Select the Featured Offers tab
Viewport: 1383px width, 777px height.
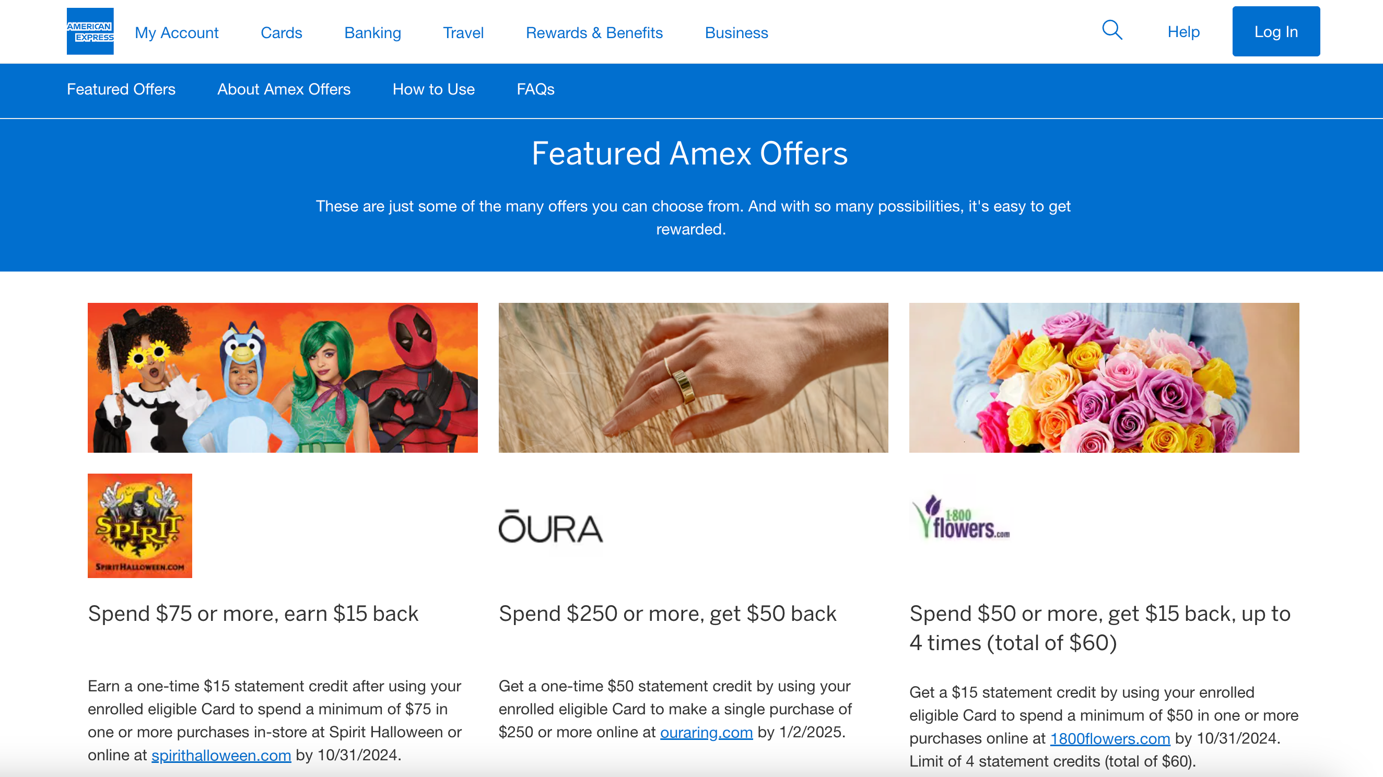click(121, 89)
